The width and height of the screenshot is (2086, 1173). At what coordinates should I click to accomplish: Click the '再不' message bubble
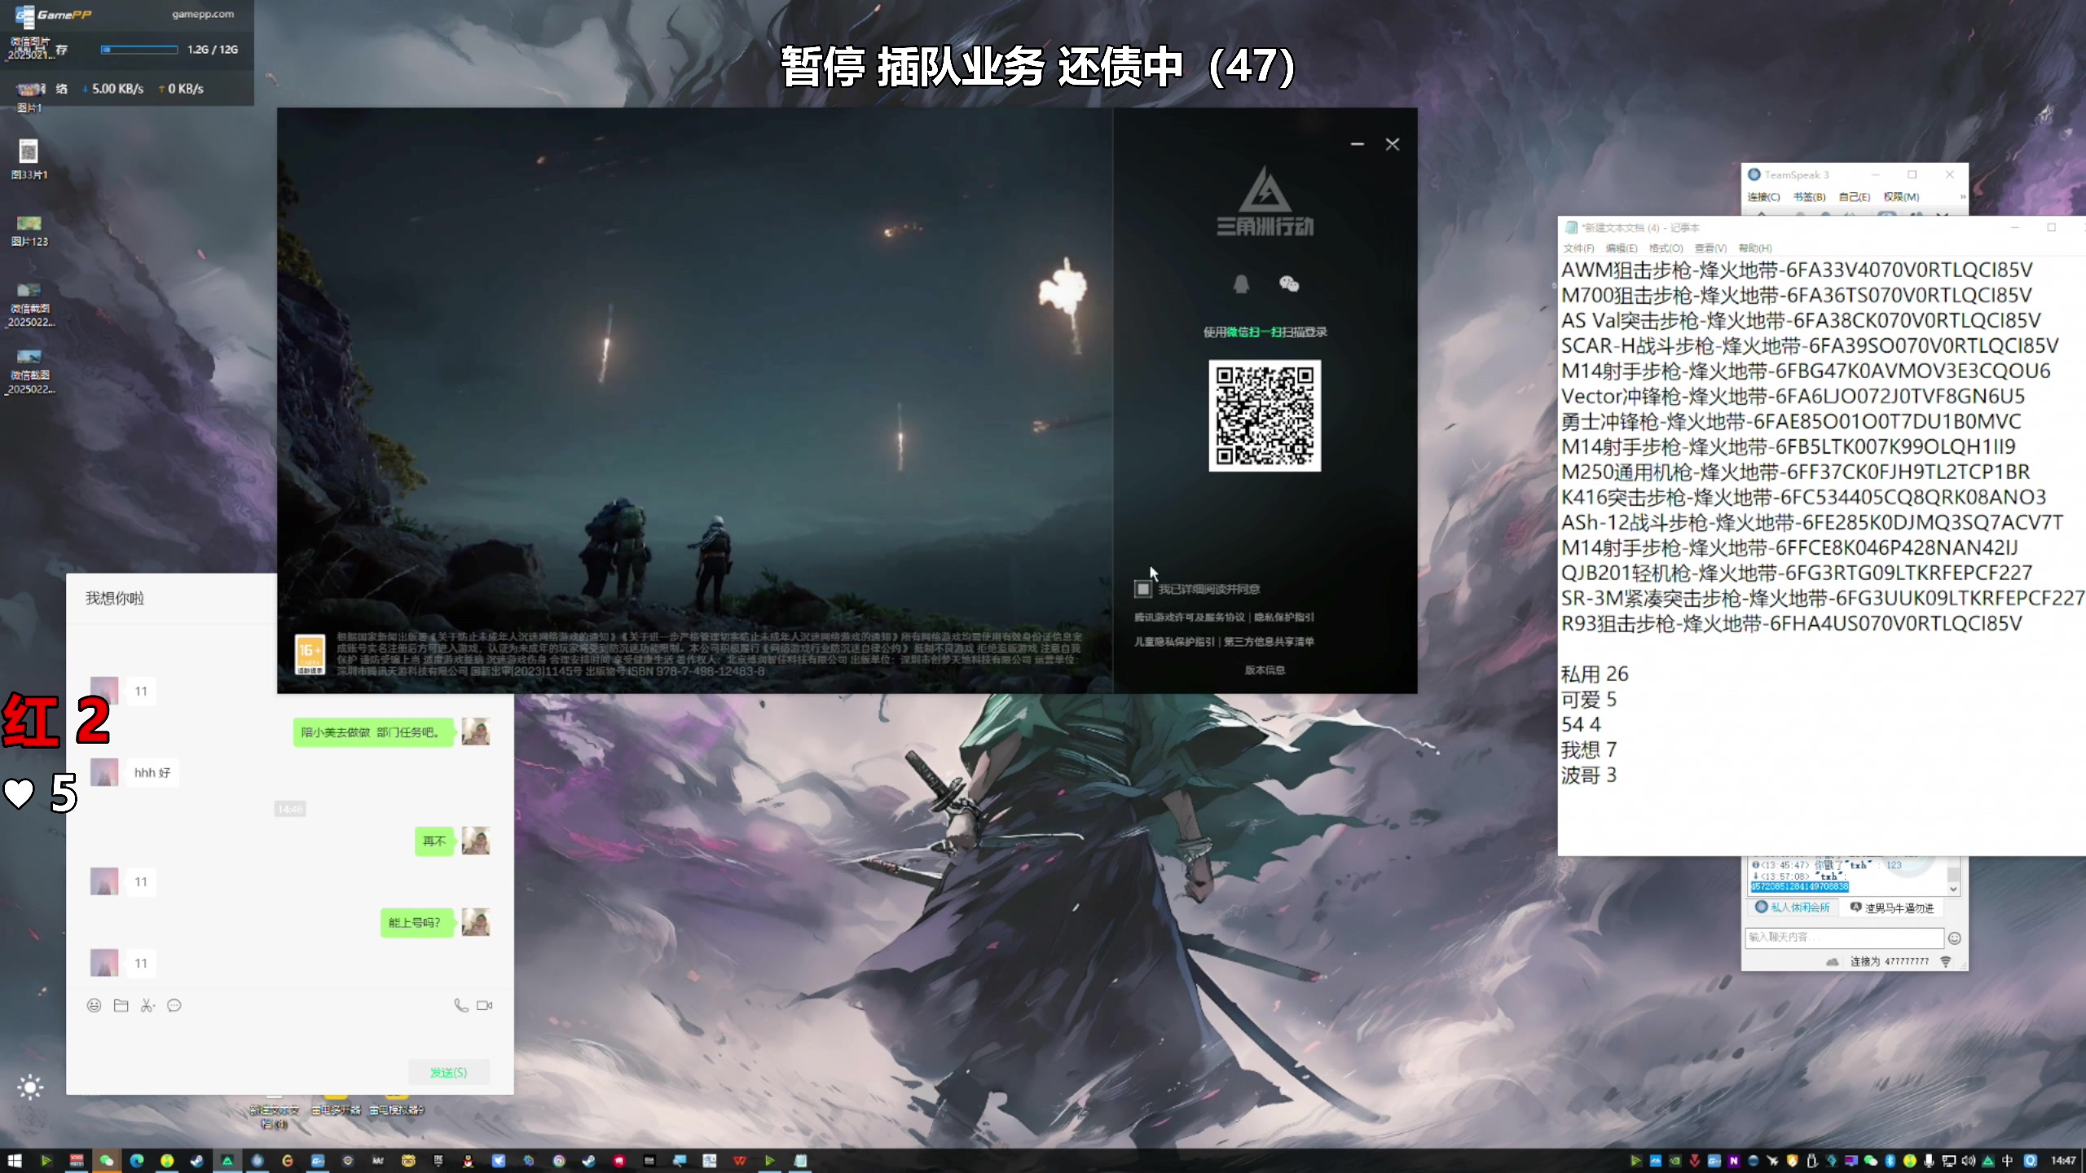click(434, 841)
